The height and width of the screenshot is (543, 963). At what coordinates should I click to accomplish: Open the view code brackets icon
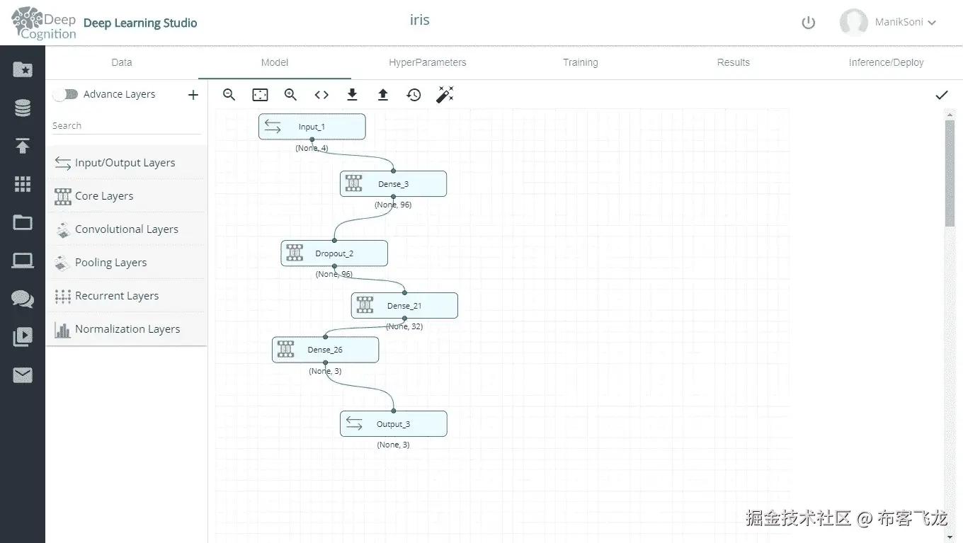point(321,95)
